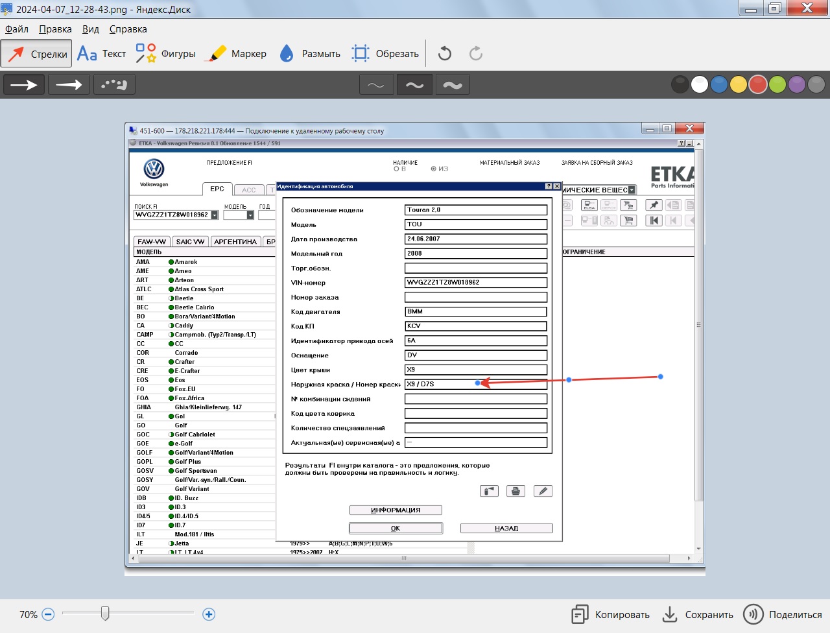
Task: Select the Amarok row in model list
Action: (x=205, y=262)
